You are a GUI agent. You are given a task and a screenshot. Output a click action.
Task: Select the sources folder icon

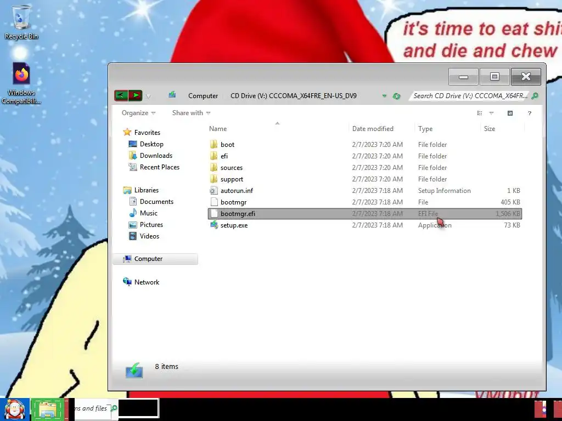[x=213, y=168]
